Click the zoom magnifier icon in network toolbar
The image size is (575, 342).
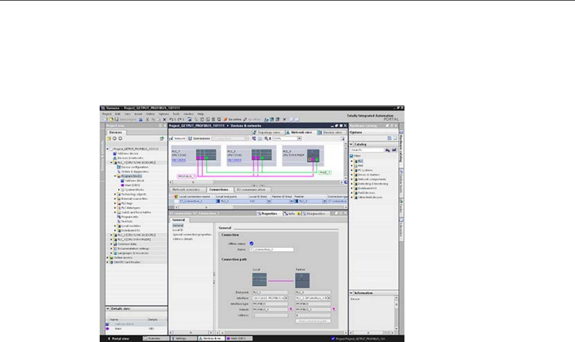(x=266, y=139)
